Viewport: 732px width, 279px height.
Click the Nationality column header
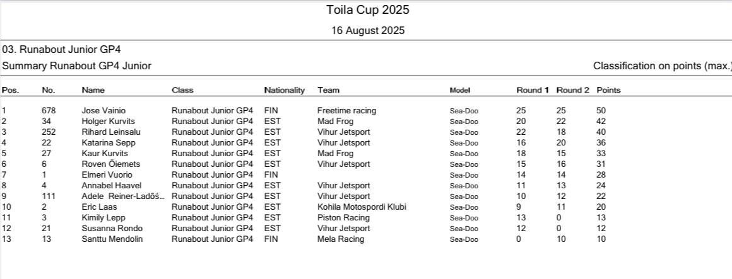[284, 90]
